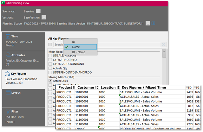203x132 pixels.
Task: Click the key figure list scrollbar thumb
Action: click(x=164, y=56)
